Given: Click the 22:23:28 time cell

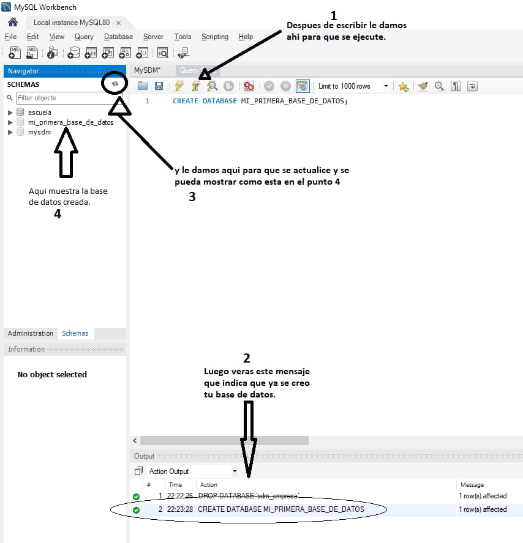Looking at the screenshot, I should click(x=180, y=509).
